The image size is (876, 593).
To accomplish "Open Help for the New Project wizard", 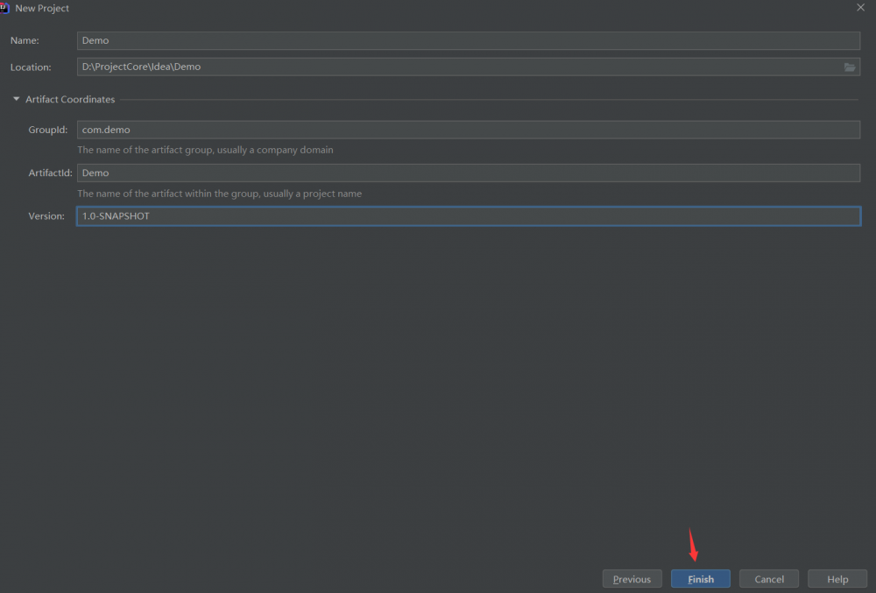I will [x=837, y=579].
